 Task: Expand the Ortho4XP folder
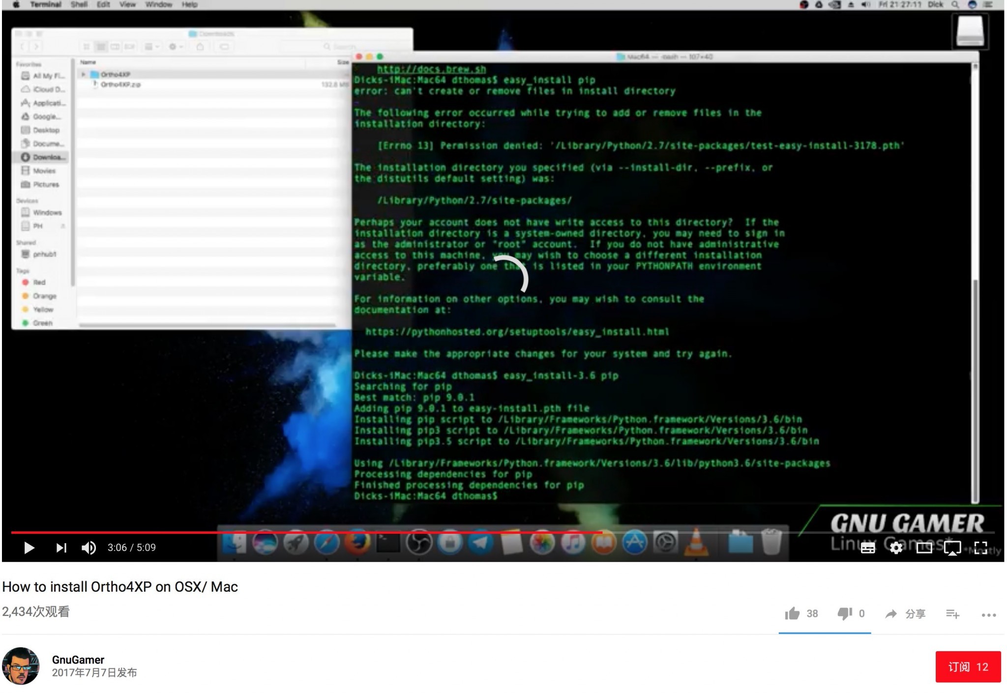click(83, 74)
